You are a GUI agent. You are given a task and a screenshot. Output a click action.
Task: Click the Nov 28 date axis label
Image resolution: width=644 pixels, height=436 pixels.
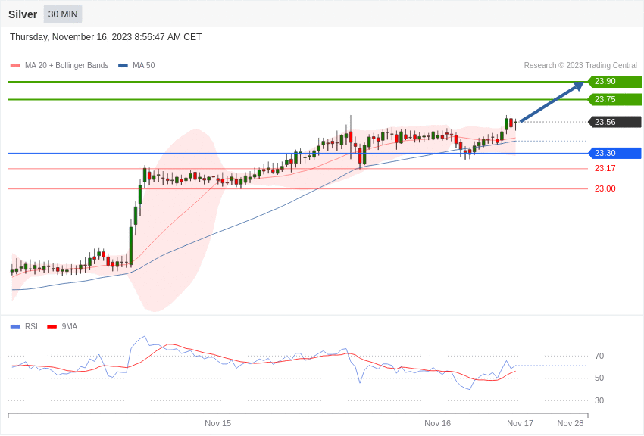tap(570, 423)
